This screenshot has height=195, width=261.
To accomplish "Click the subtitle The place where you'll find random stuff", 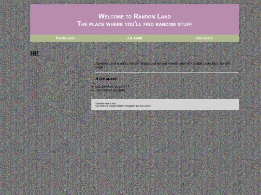I will pyautogui.click(x=134, y=24).
